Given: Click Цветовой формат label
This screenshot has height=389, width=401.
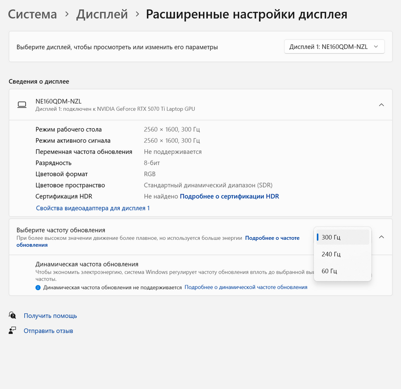Looking at the screenshot, I should tap(61, 174).
